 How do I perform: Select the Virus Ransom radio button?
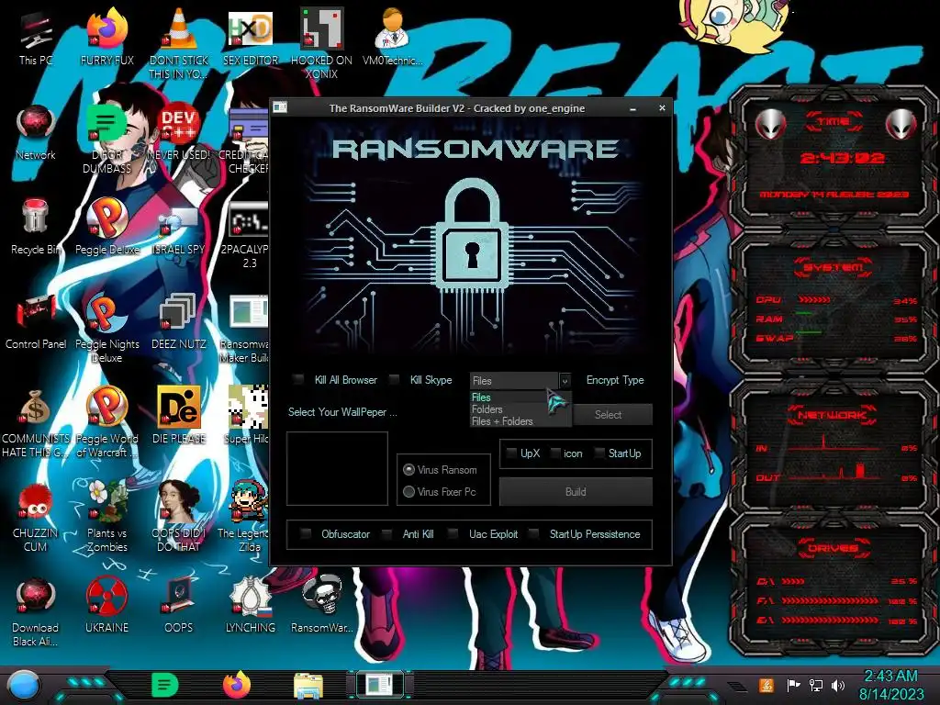[408, 469]
